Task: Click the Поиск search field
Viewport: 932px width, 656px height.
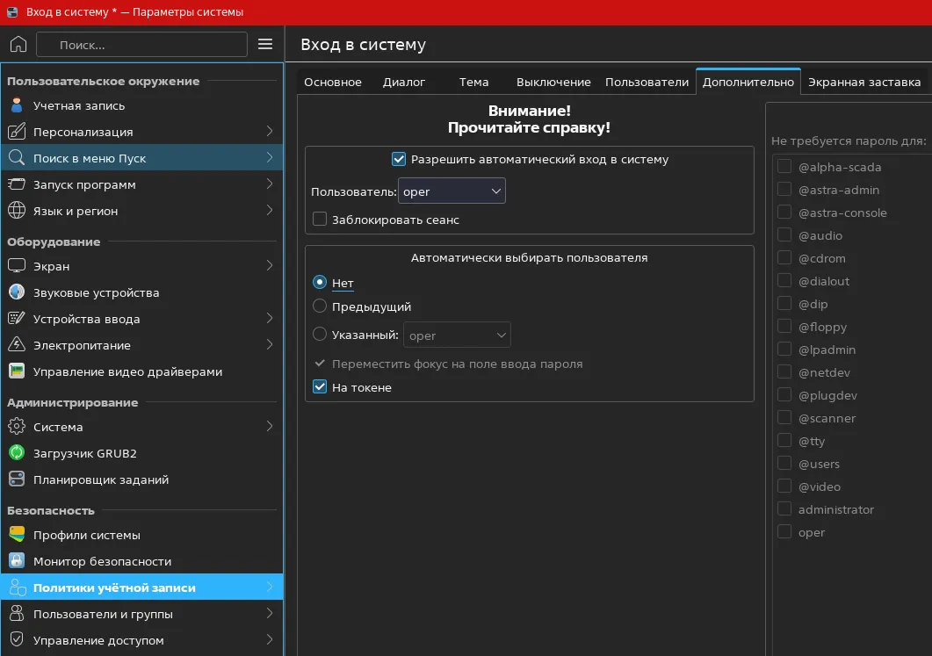Action: [141, 45]
